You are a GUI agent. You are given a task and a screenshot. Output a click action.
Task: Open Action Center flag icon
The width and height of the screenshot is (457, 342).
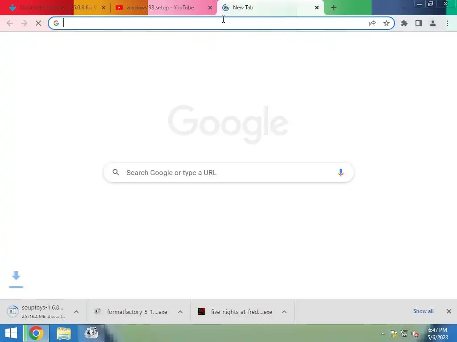394,334
